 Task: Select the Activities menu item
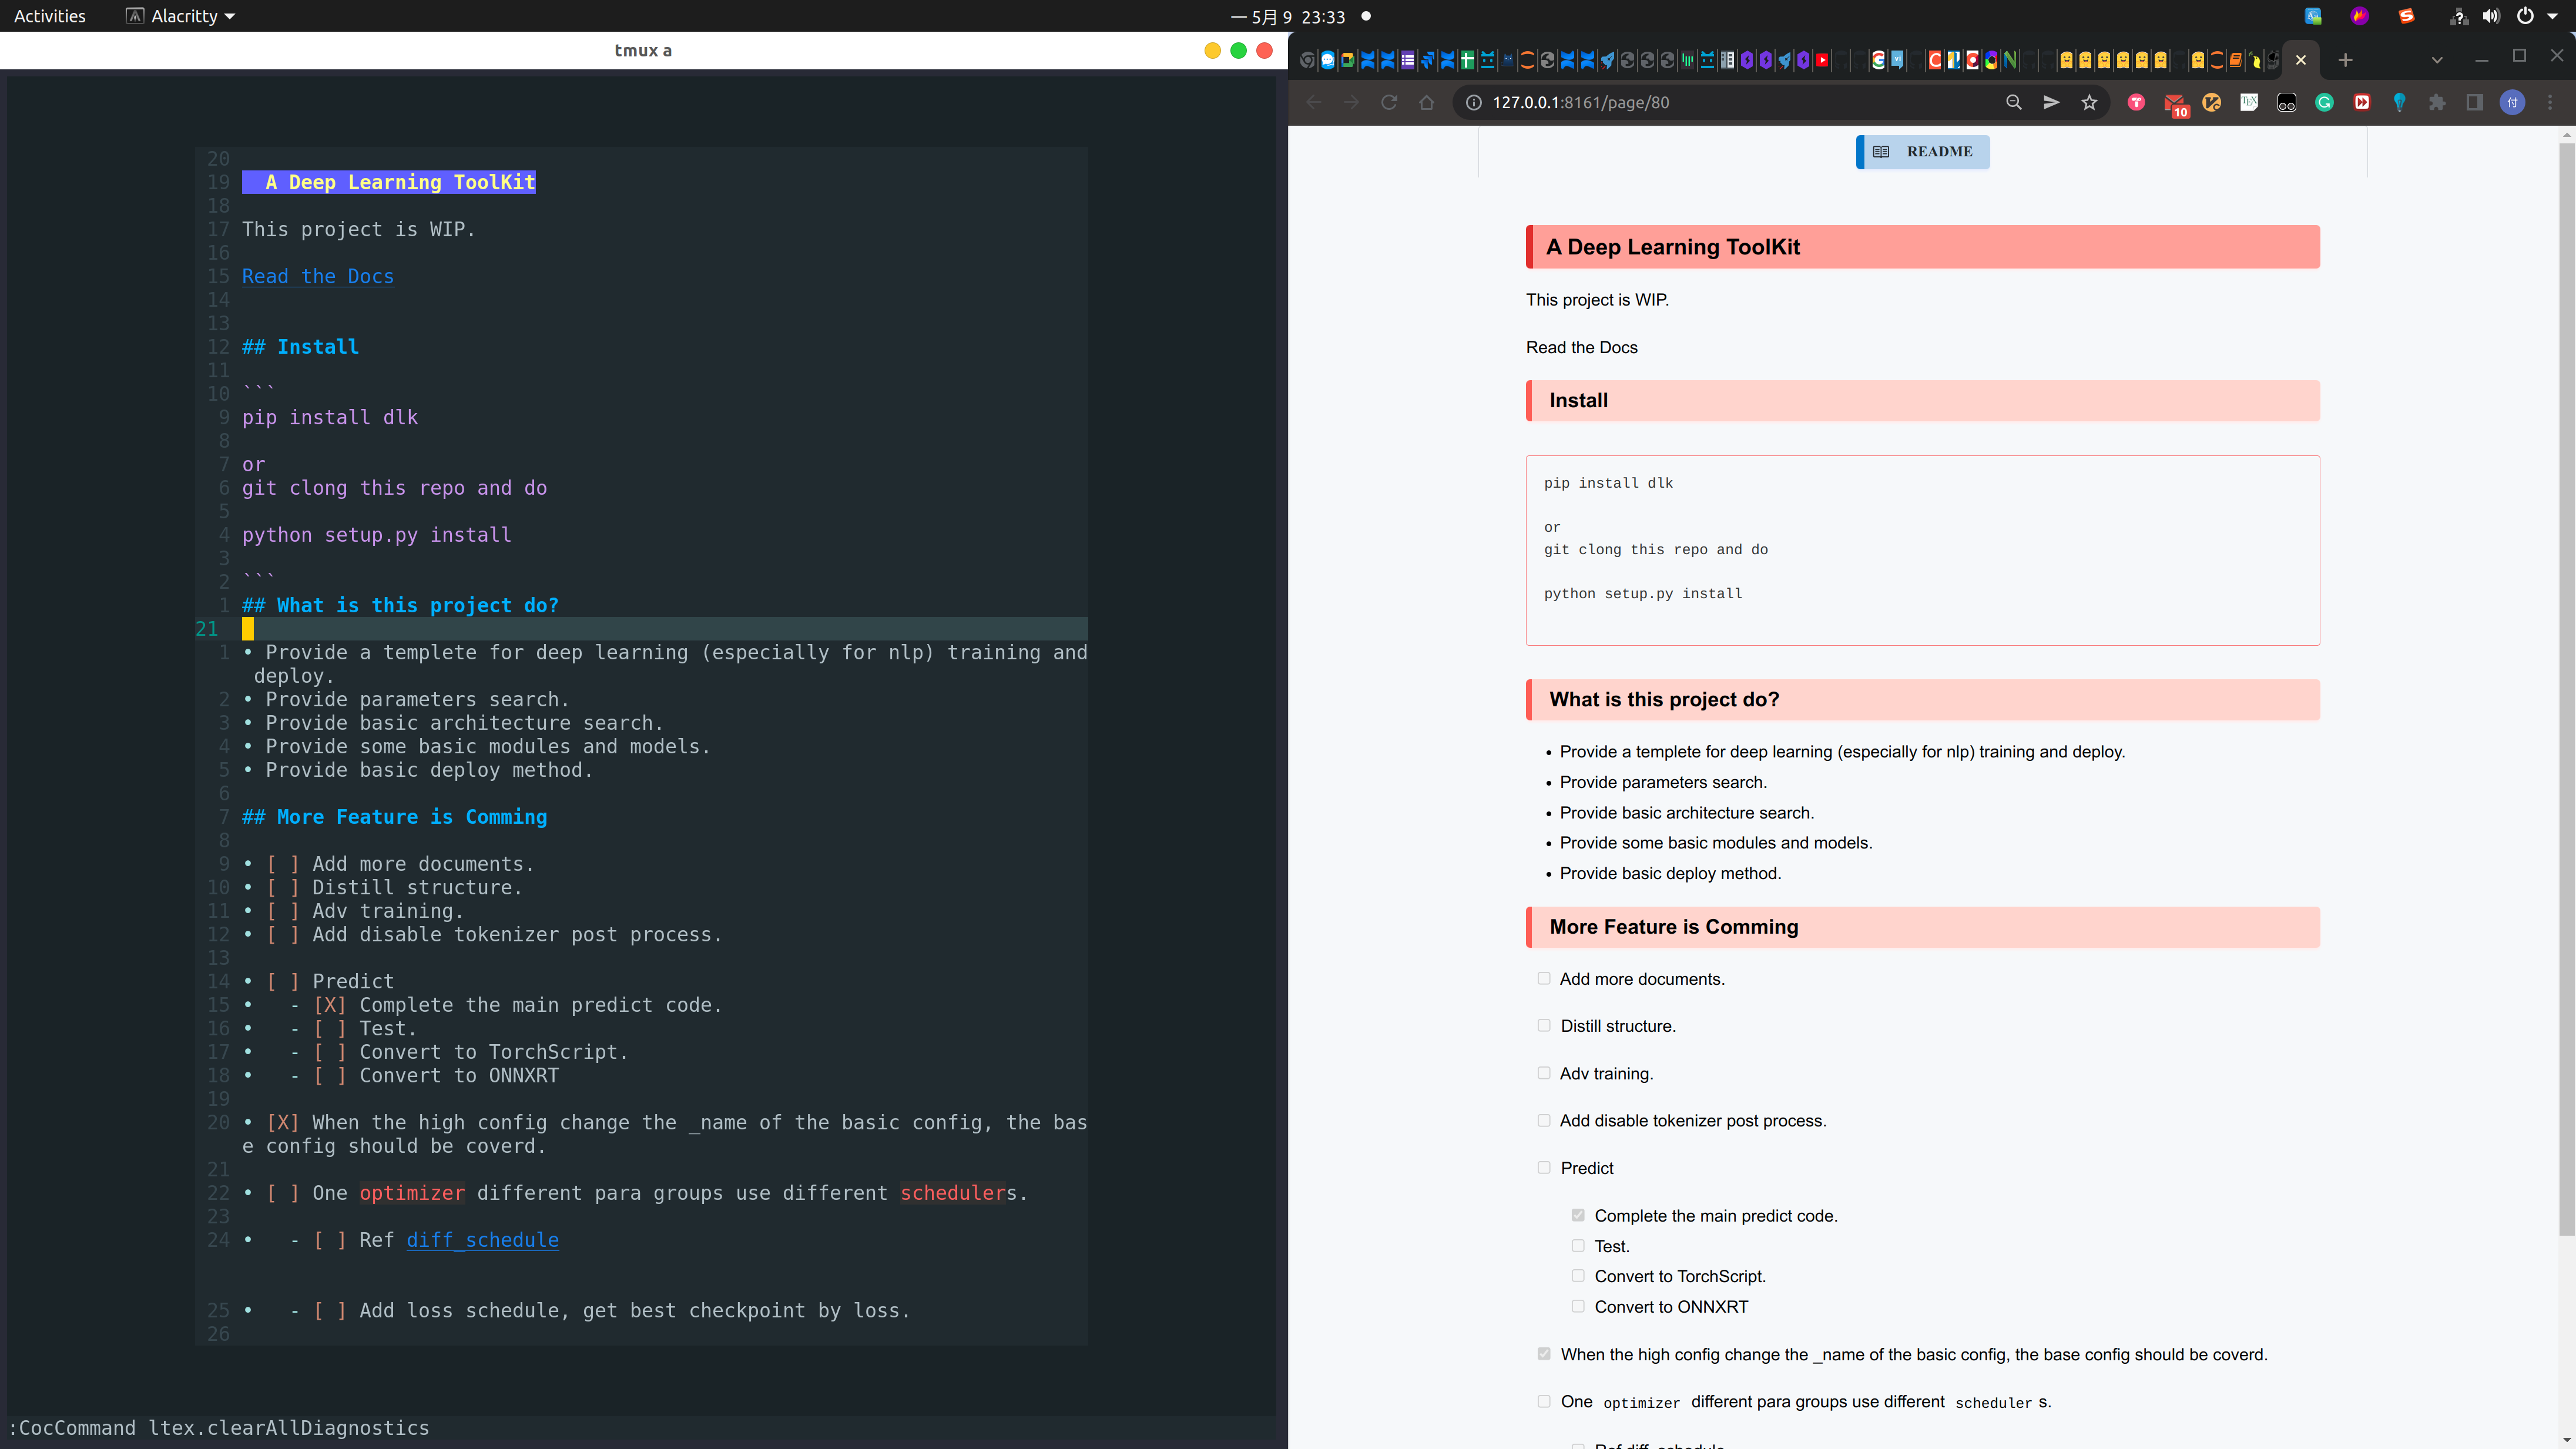pyautogui.click(x=48, y=16)
